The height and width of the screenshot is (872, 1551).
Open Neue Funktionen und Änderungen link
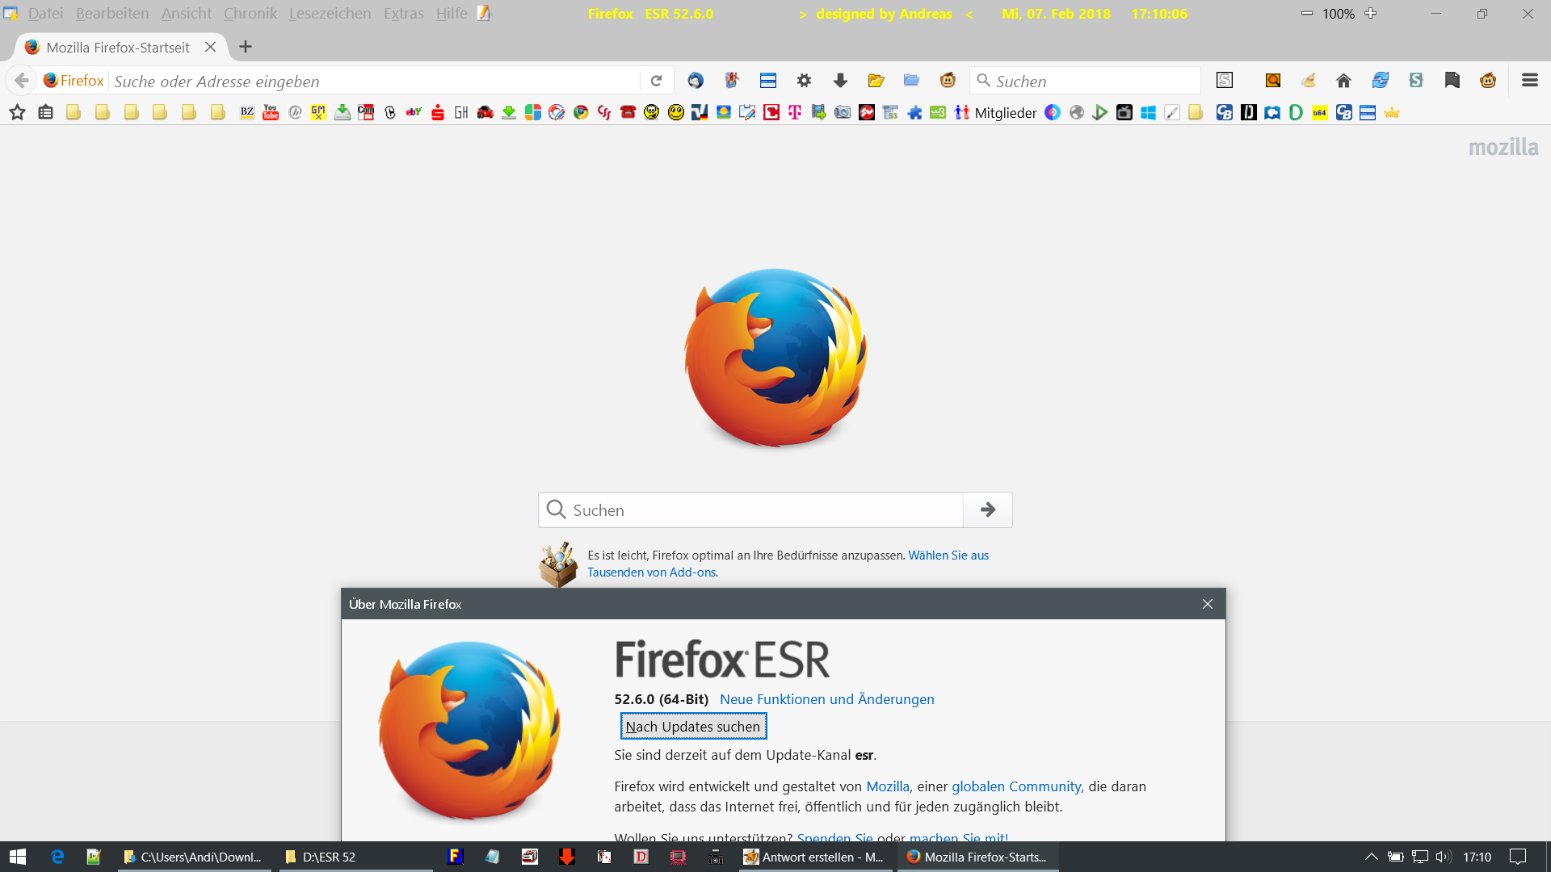826,699
